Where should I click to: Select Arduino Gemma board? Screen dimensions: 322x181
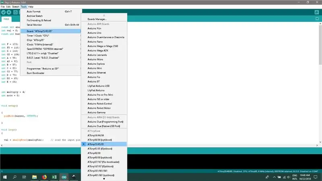click(104, 113)
